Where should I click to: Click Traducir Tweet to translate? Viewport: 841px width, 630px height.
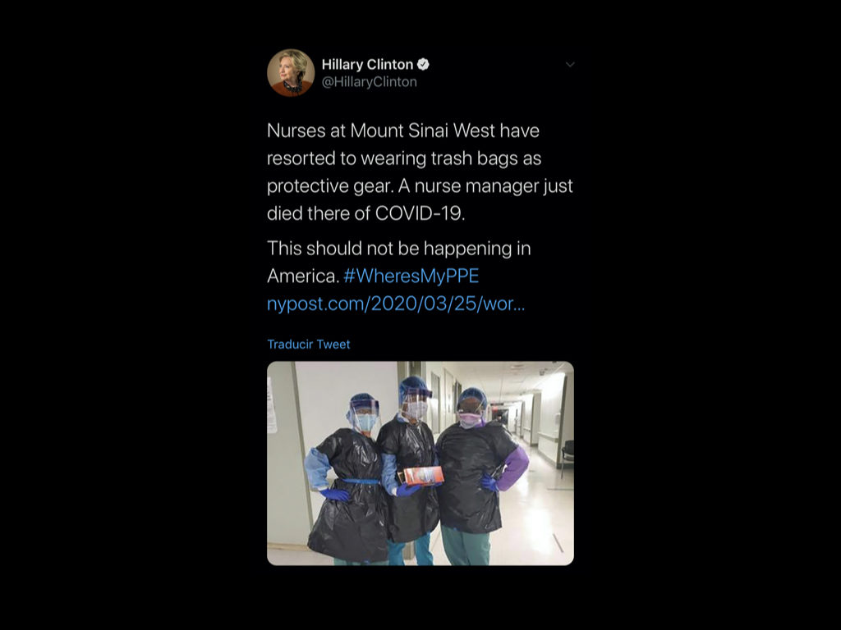pyautogui.click(x=309, y=344)
